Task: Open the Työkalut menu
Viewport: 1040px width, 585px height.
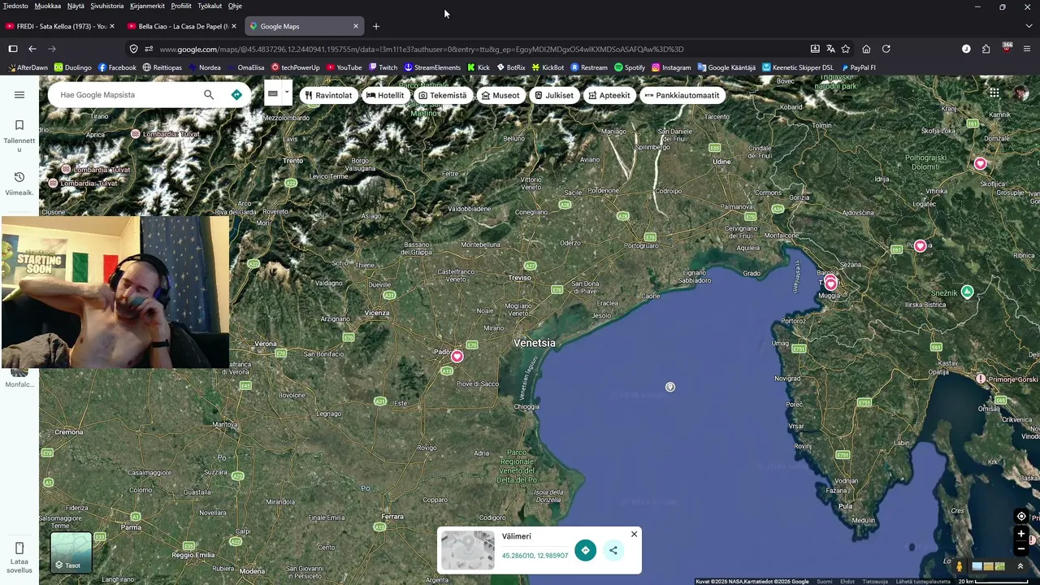Action: pyautogui.click(x=210, y=6)
